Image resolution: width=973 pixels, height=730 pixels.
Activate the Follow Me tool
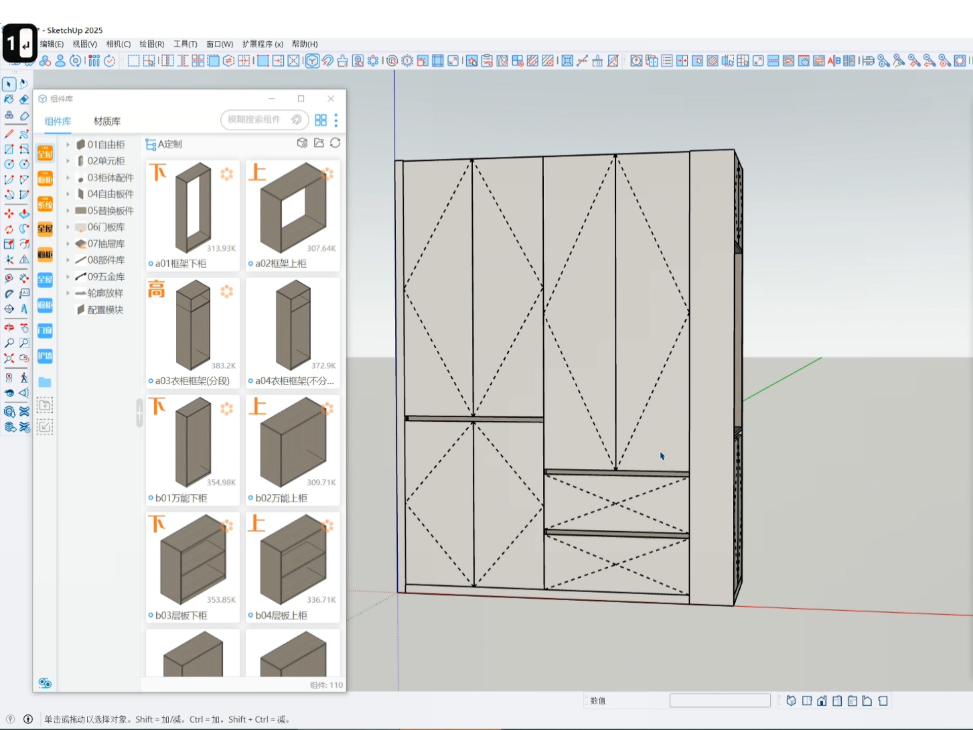point(24,229)
